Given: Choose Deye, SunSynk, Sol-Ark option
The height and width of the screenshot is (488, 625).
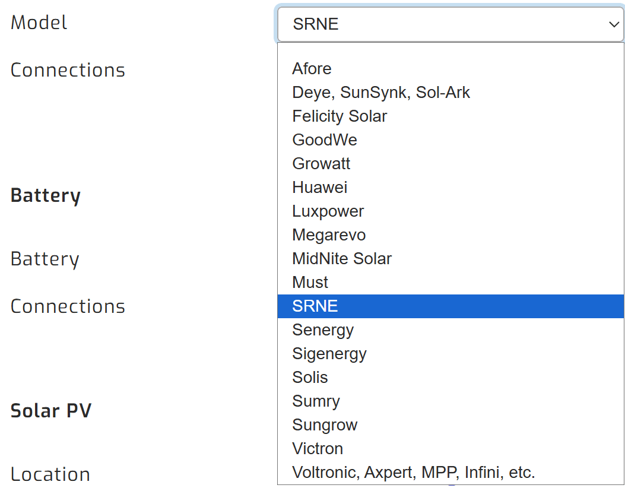Looking at the screenshot, I should point(381,93).
